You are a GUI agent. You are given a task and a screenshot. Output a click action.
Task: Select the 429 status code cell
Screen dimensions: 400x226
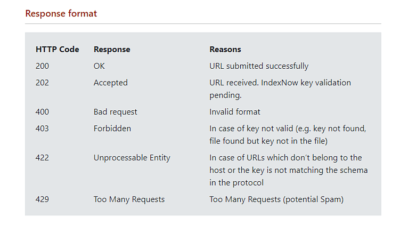(x=42, y=199)
